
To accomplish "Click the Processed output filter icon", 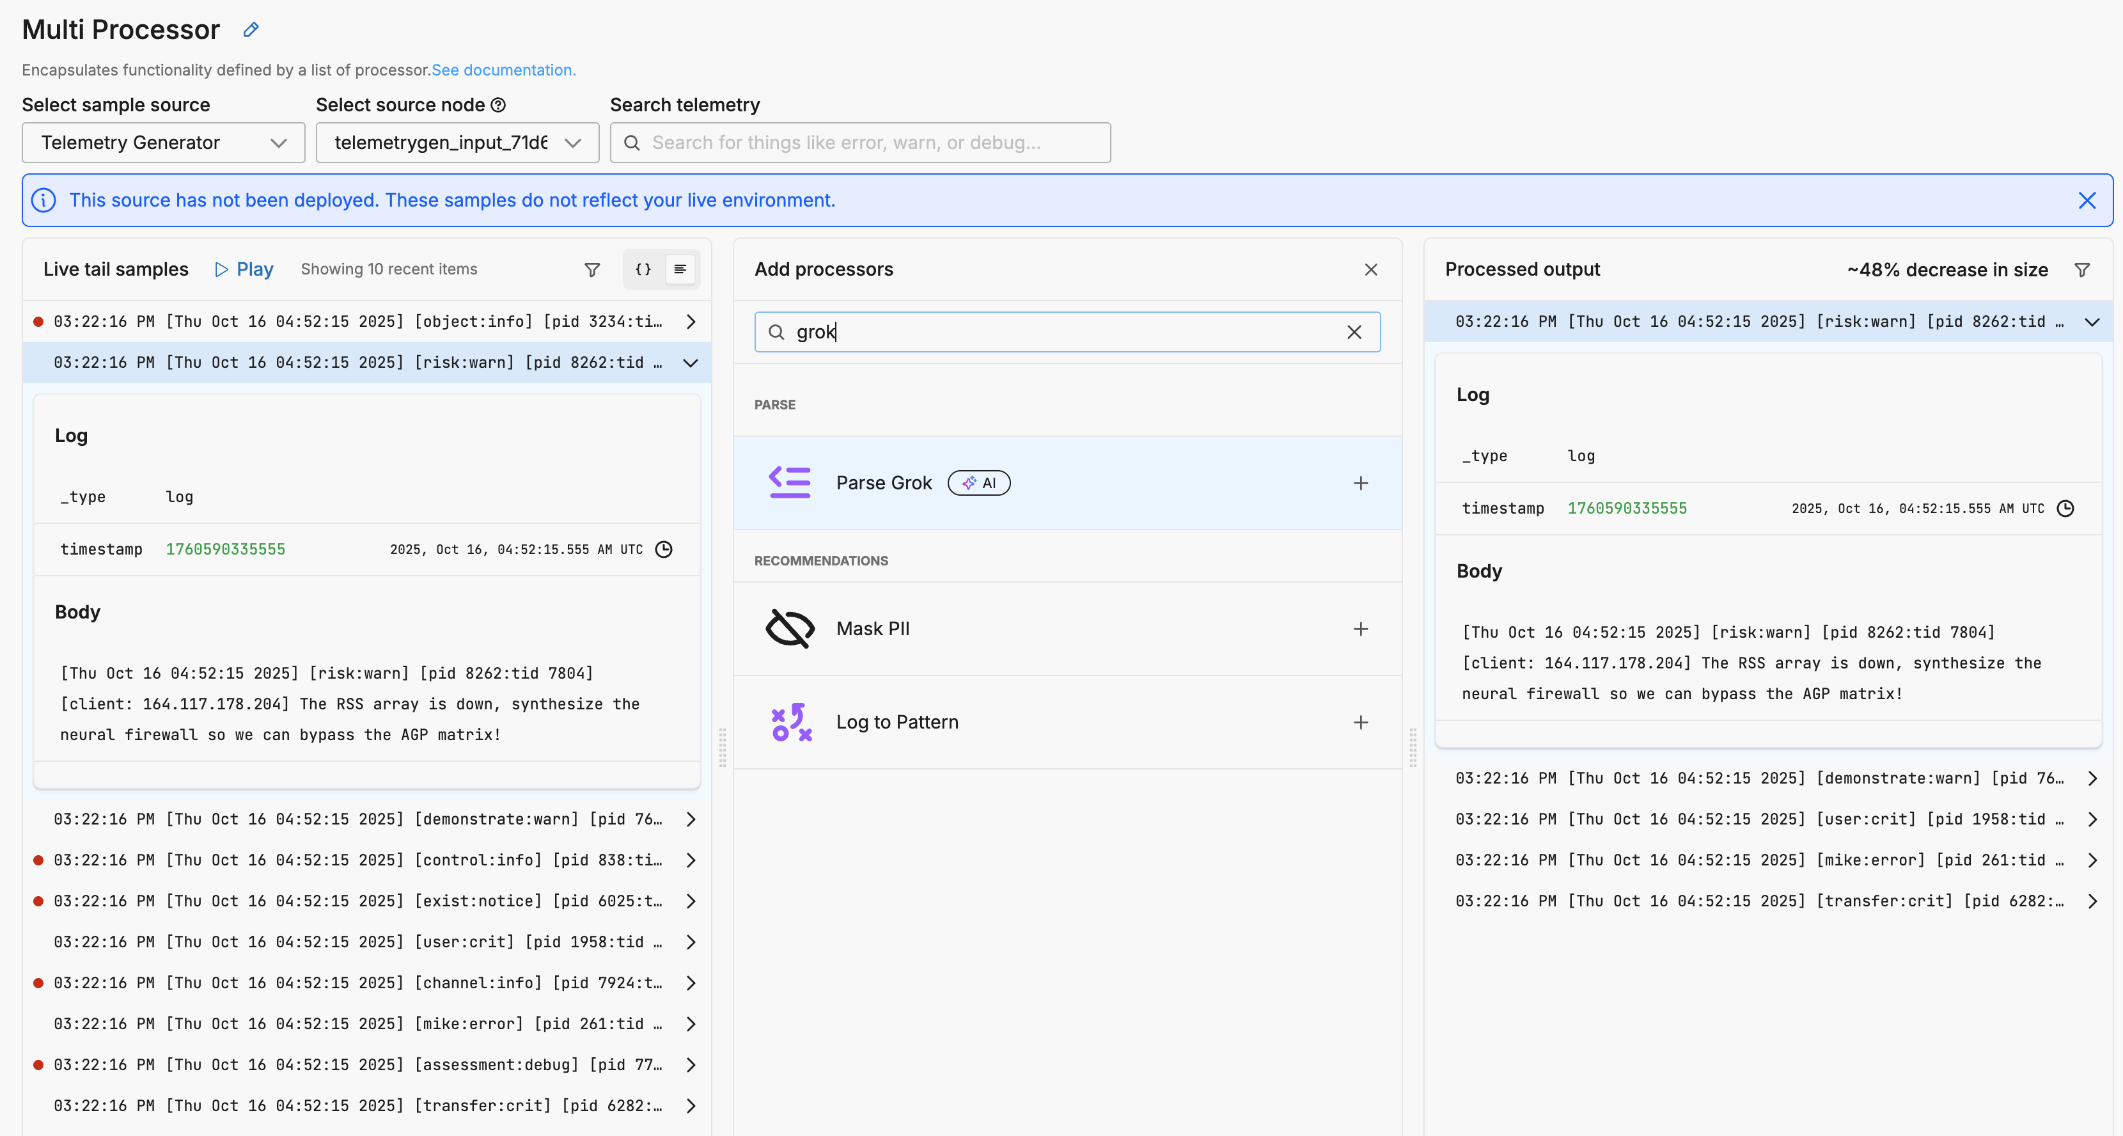I will click(2082, 269).
